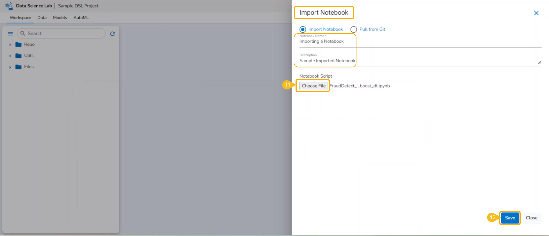Click the Utils folder icon

coord(19,56)
